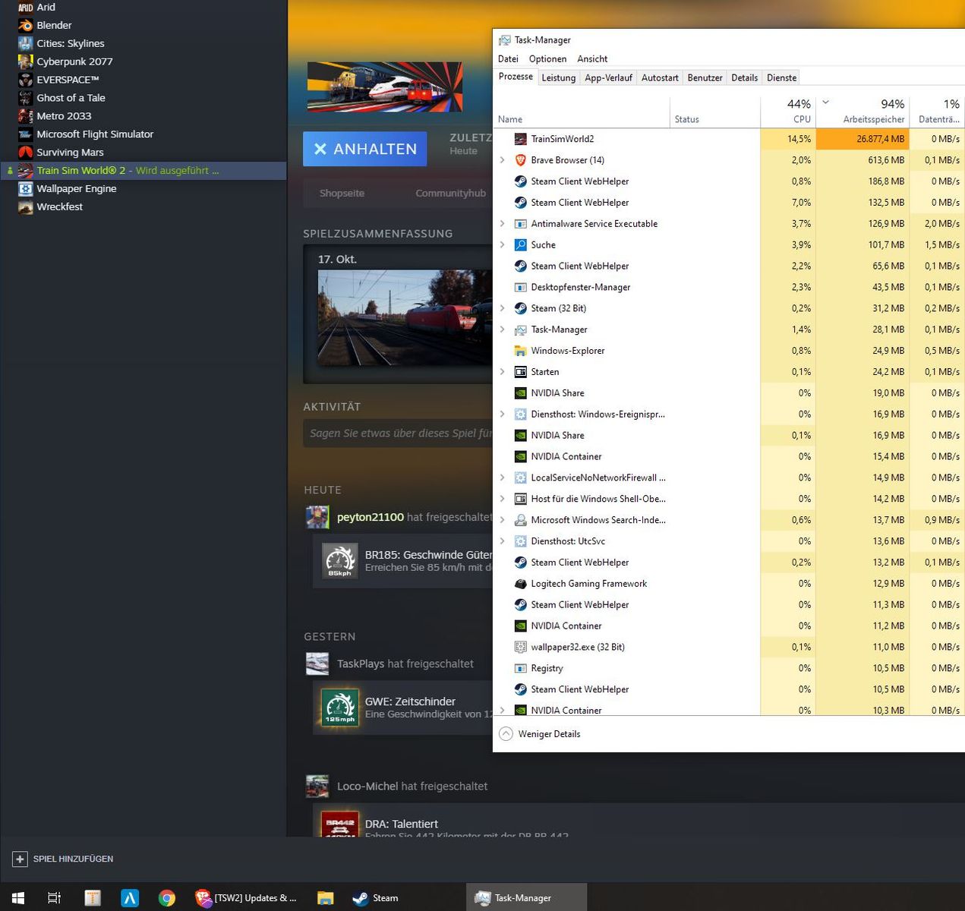This screenshot has width=965, height=911.
Task: Click the Windows-Explorer process icon
Action: [520, 351]
